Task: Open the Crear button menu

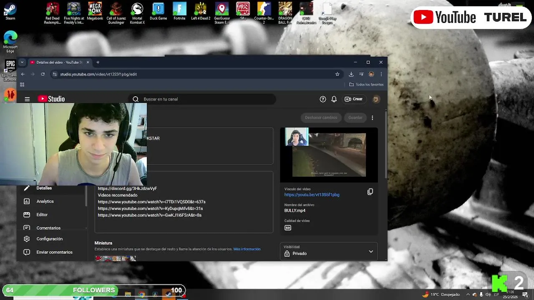Action: click(354, 99)
